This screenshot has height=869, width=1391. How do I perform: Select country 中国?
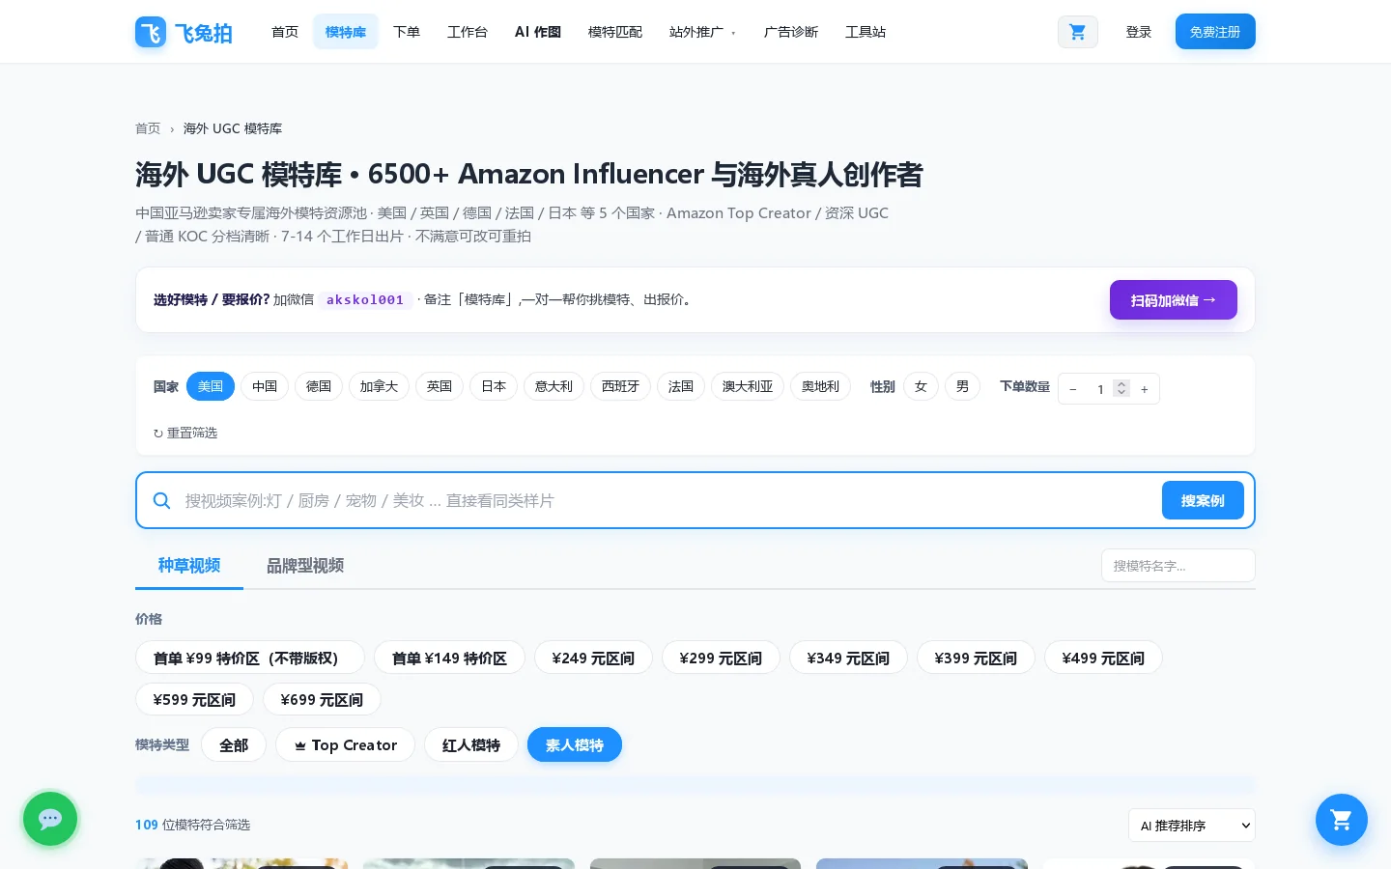click(265, 386)
